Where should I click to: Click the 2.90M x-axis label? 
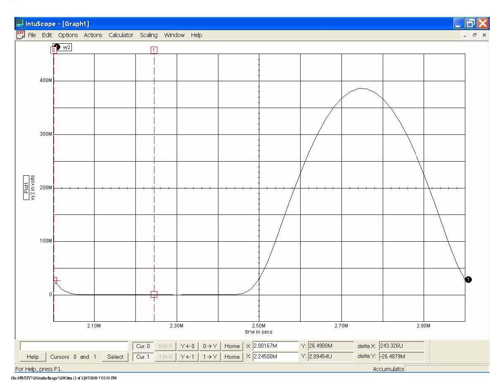pos(423,326)
